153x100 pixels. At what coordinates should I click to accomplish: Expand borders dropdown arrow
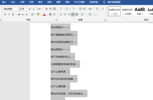(98, 14)
